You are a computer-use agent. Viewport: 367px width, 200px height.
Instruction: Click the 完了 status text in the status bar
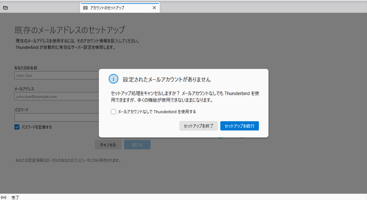point(15,197)
